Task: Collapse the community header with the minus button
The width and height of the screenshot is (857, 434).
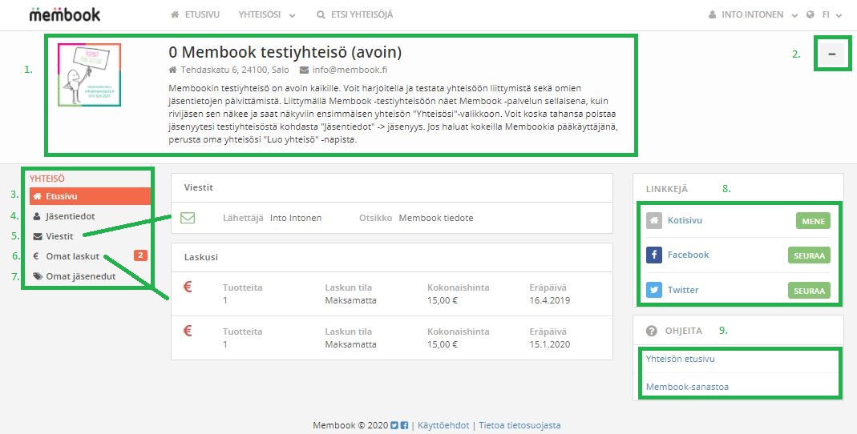Action: 832,54
